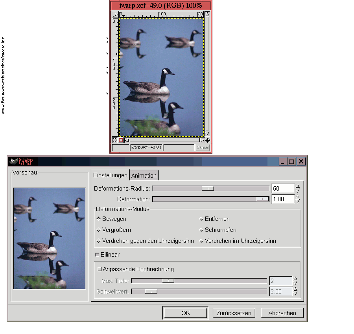
Task: Click the image menu arrow at ruler corner
Action: [x=114, y=15]
